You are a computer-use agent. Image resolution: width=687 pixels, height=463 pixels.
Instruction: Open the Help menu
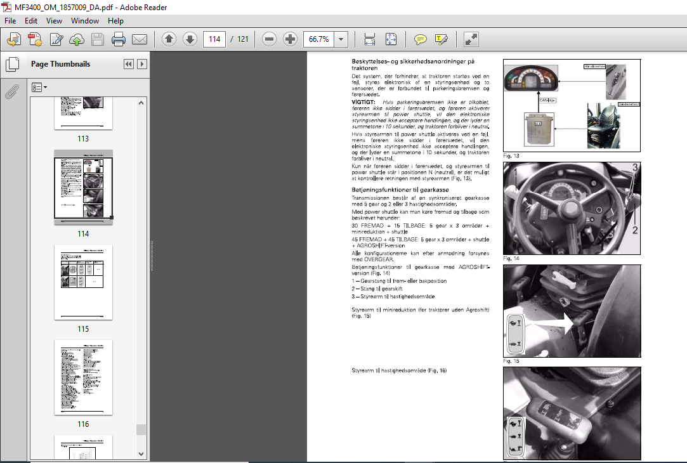tap(115, 20)
